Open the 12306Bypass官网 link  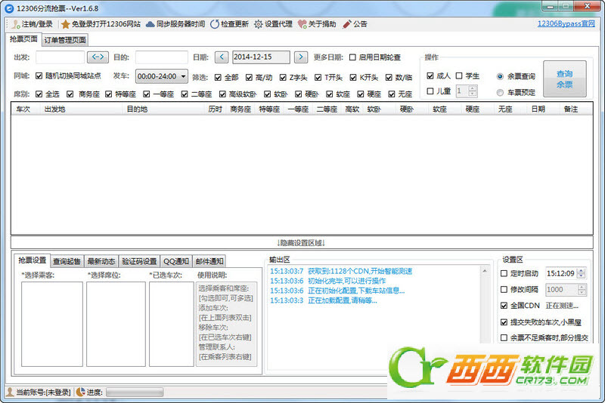pos(566,23)
